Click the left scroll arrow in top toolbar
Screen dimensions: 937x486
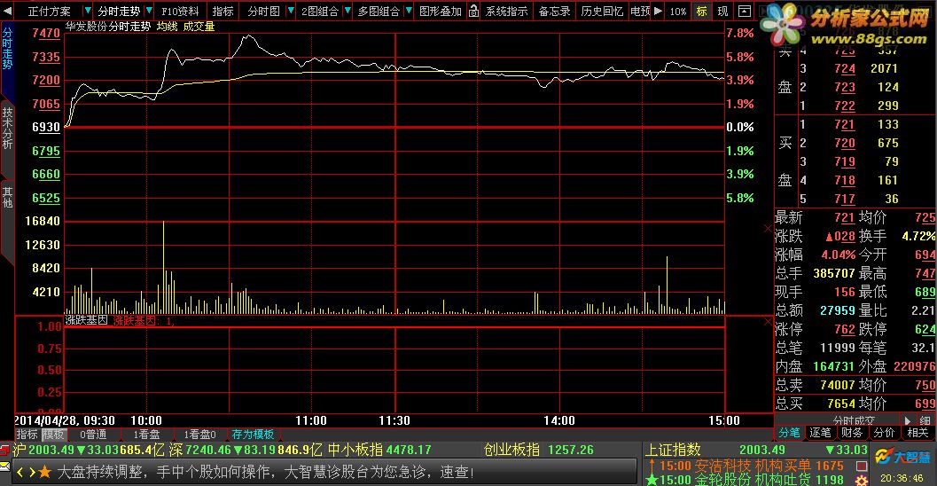7,11
